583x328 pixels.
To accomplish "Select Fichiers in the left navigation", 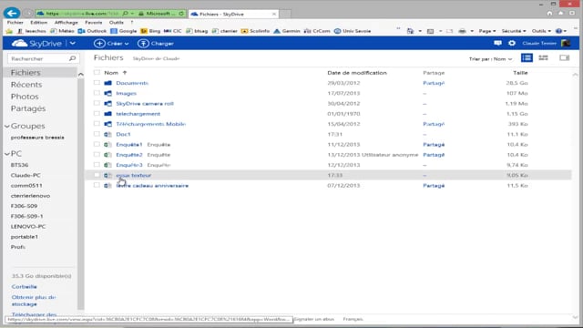I will coord(40,73).
